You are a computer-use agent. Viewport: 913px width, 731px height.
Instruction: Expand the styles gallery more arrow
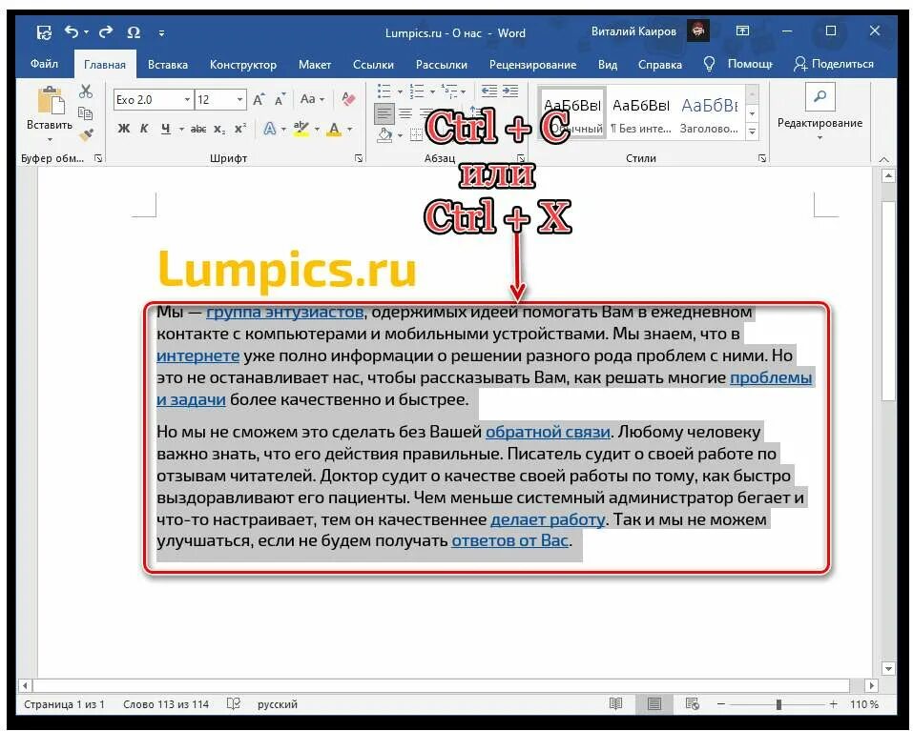pyautogui.click(x=753, y=132)
